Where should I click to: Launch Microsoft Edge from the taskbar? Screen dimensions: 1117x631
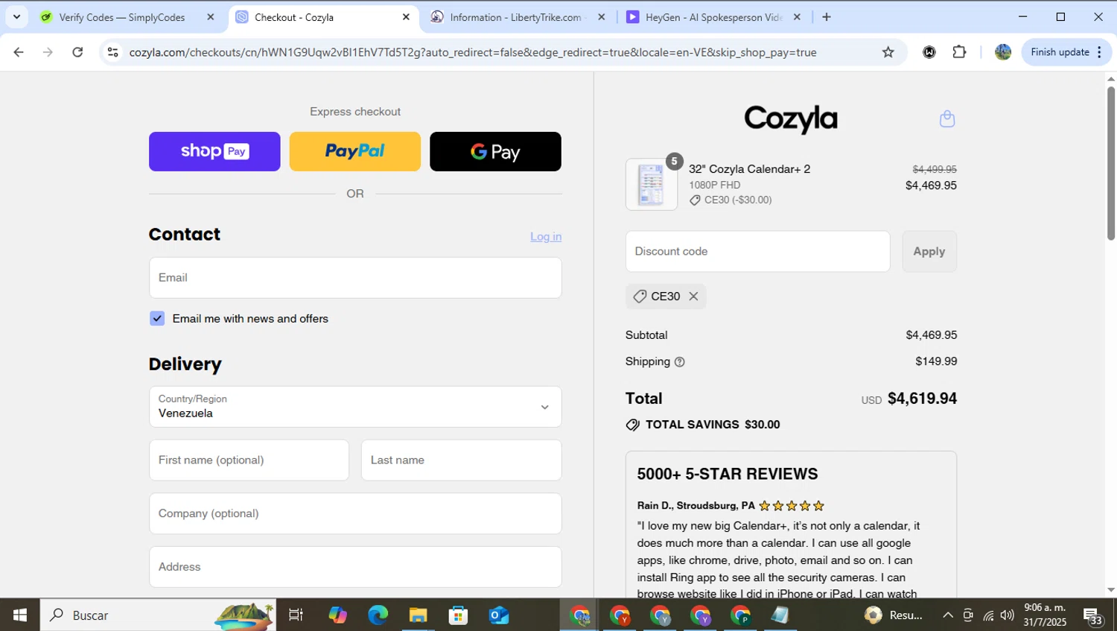[378, 615]
